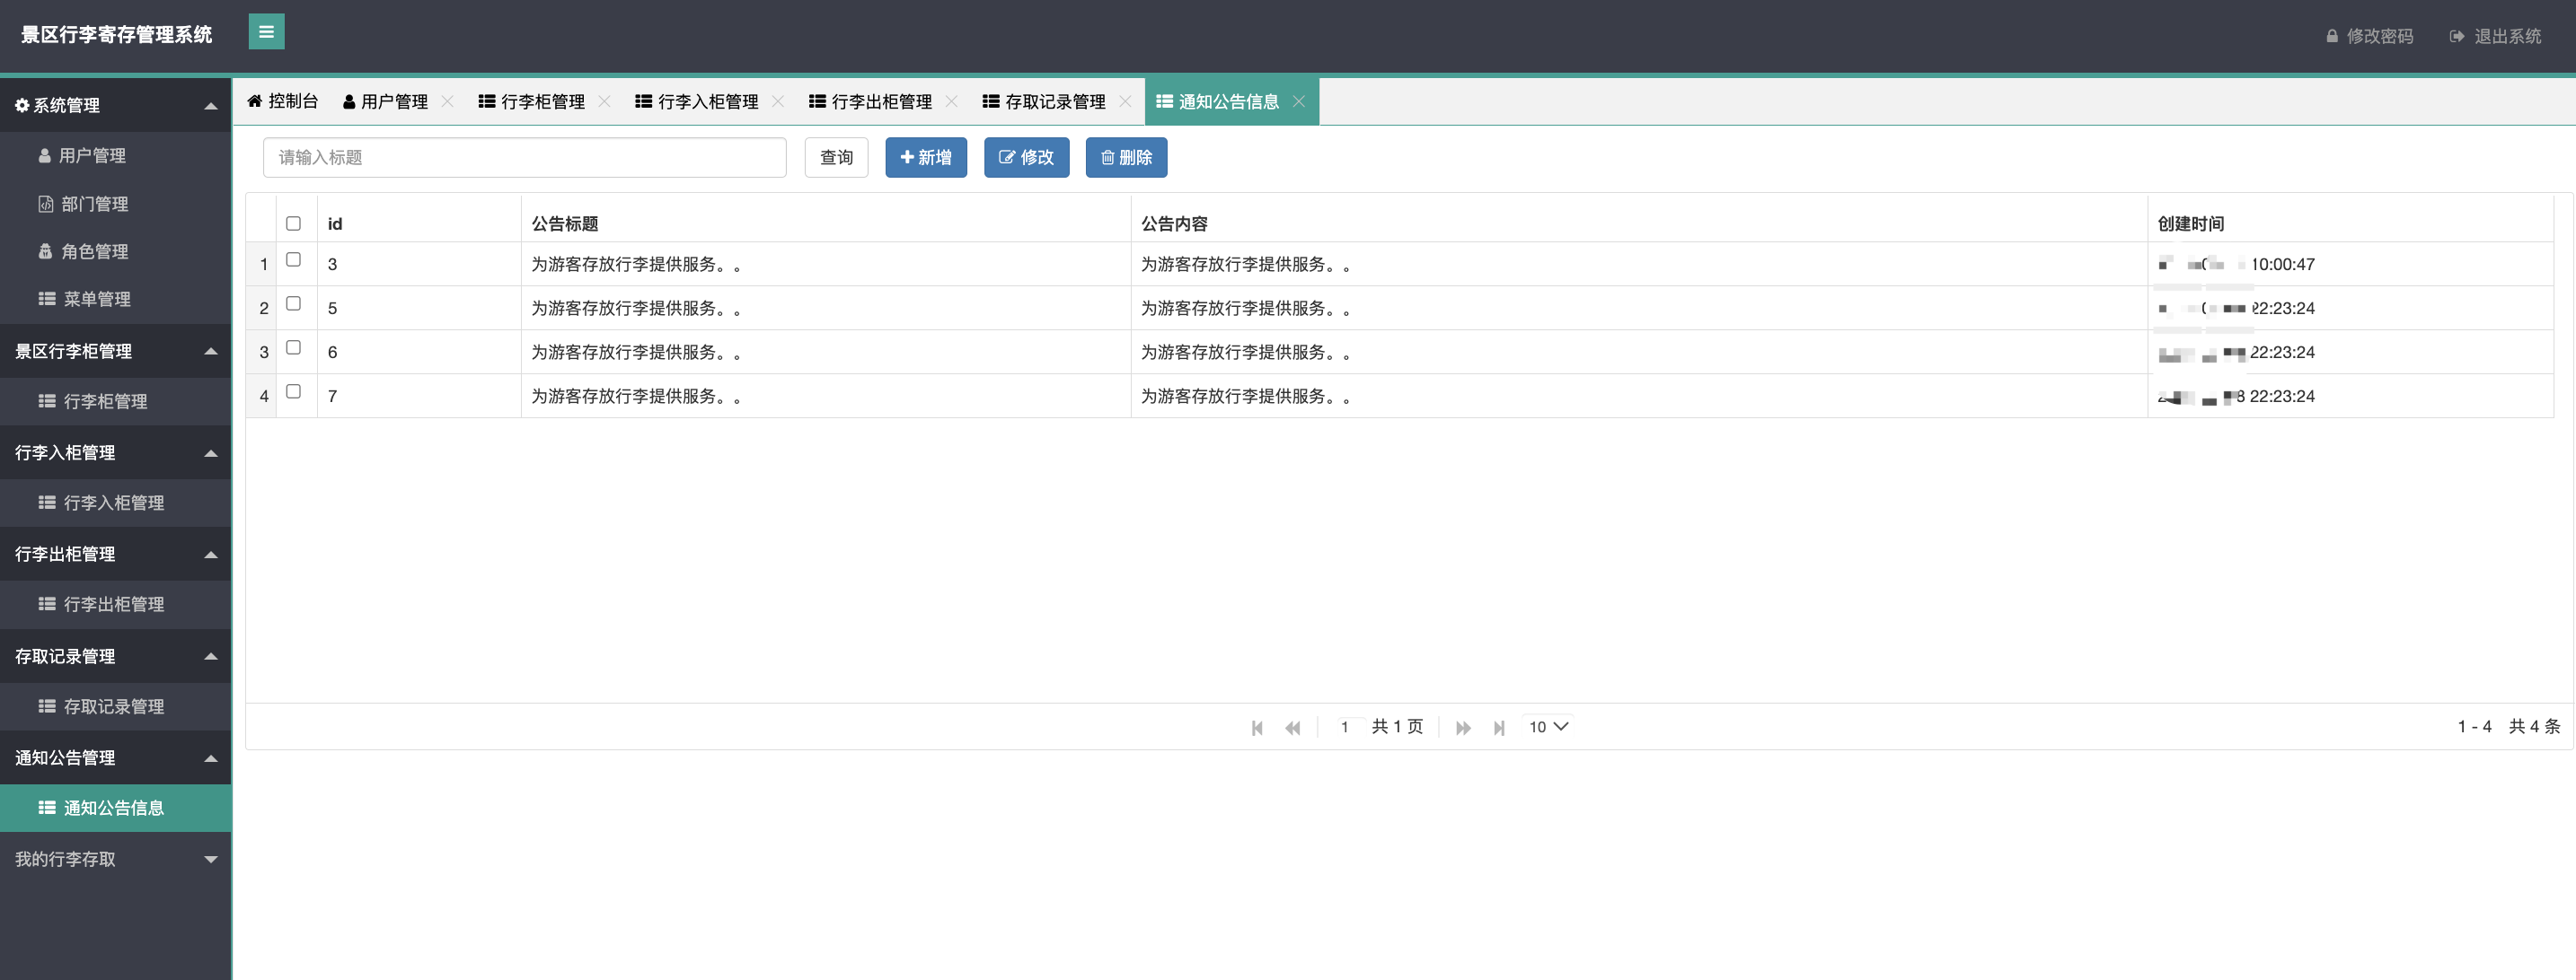
Task: Open the 修改密码 link
Action: click(2370, 36)
